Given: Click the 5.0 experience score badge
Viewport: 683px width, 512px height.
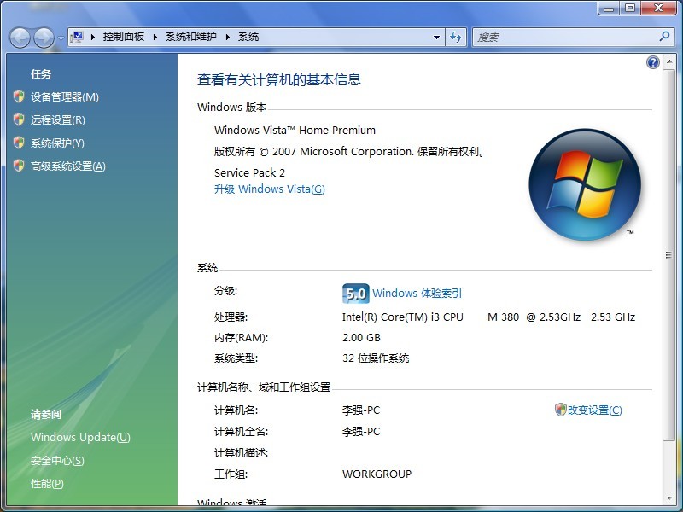Looking at the screenshot, I should (x=356, y=294).
